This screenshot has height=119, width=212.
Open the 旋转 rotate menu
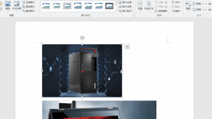click(177, 11)
